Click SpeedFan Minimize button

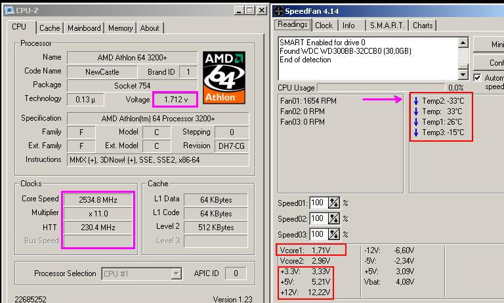point(488,45)
